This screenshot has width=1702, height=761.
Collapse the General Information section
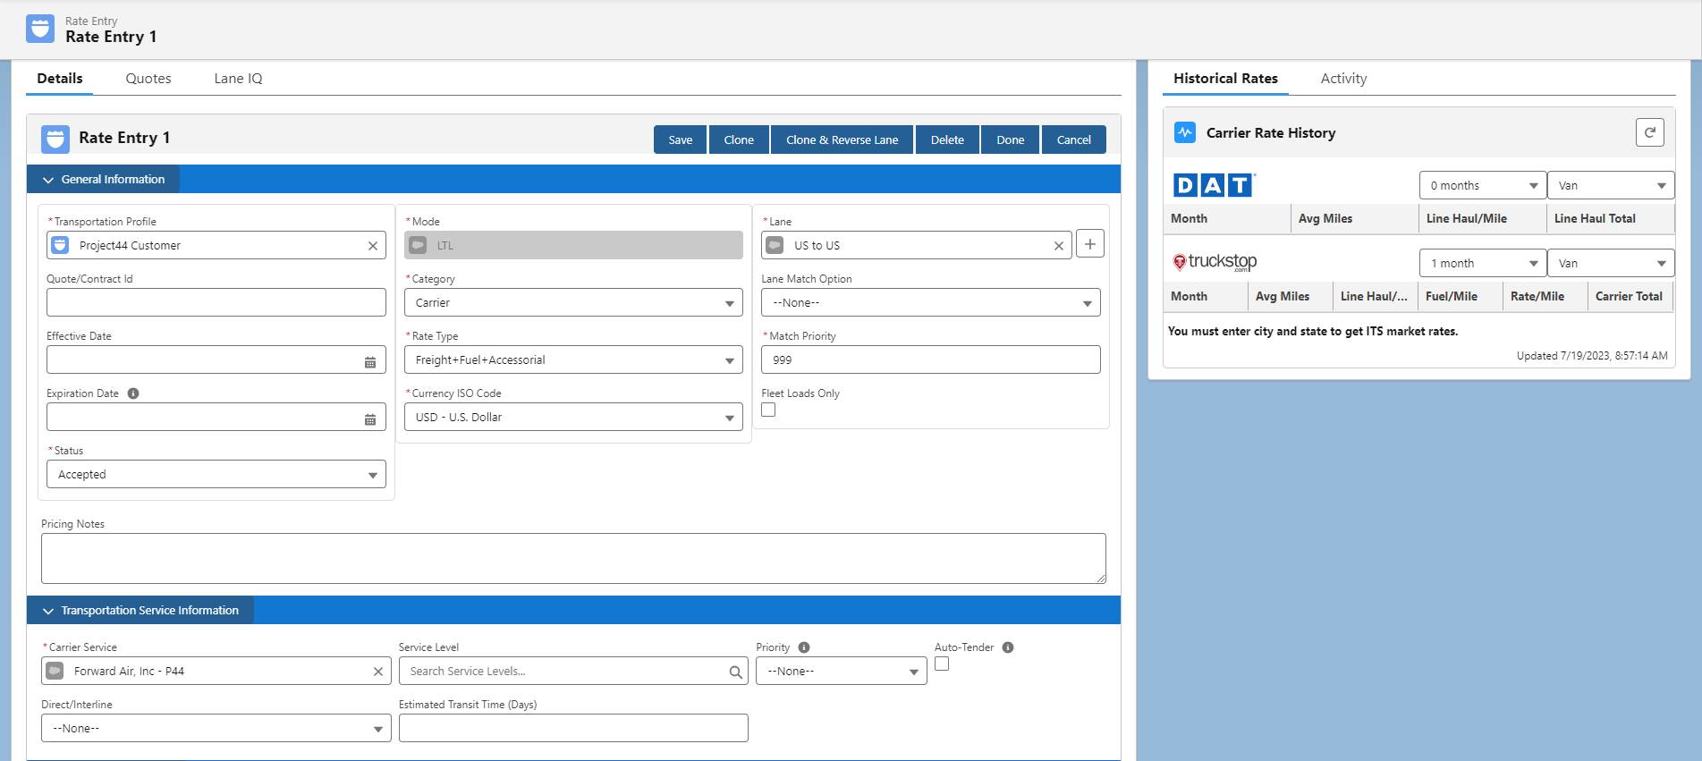click(x=104, y=180)
